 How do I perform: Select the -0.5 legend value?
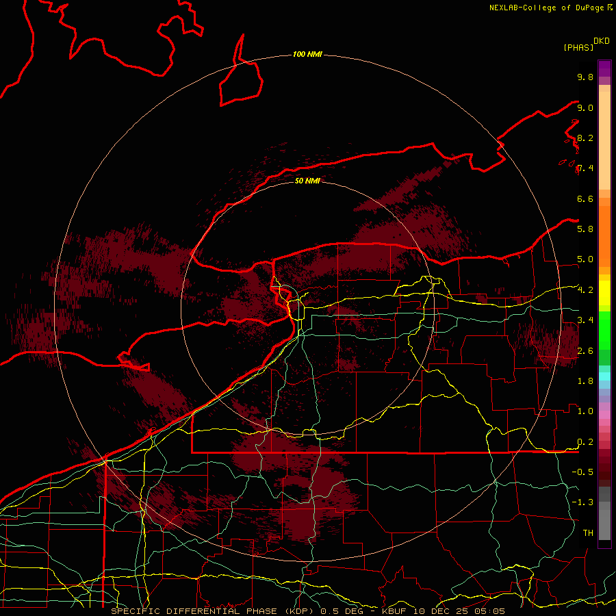[582, 472]
